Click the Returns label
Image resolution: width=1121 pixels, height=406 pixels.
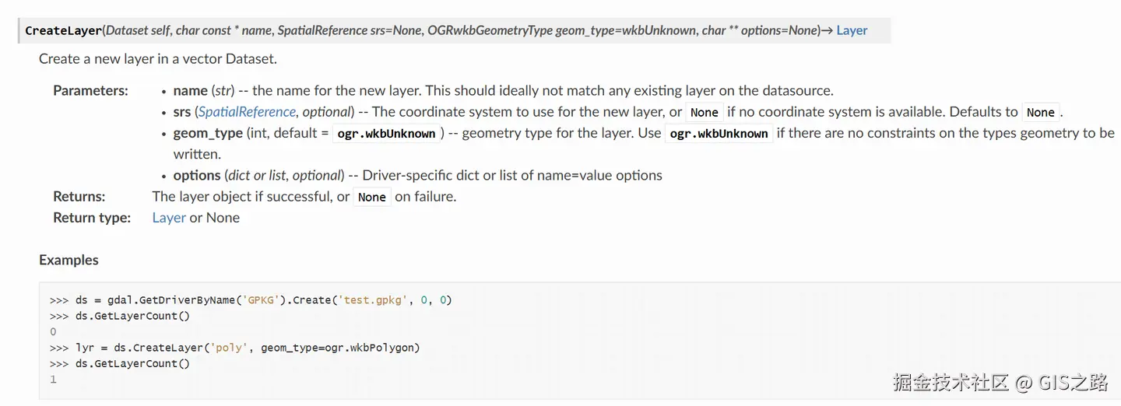(x=79, y=197)
